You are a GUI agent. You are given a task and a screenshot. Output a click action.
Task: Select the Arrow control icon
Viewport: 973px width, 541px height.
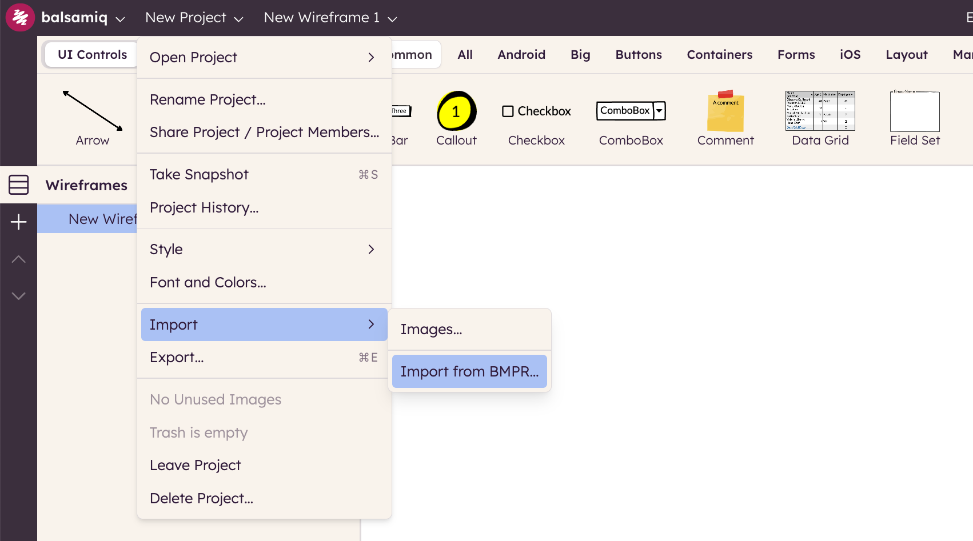pyautogui.click(x=92, y=111)
